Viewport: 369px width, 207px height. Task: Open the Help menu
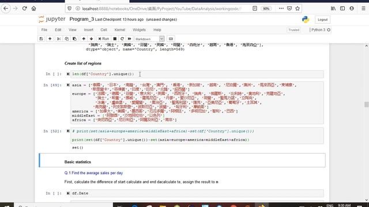click(157, 30)
